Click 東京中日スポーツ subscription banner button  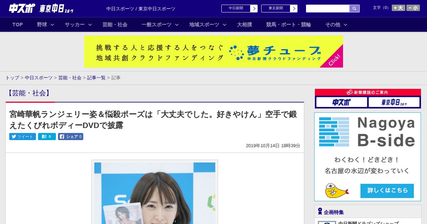(394, 102)
